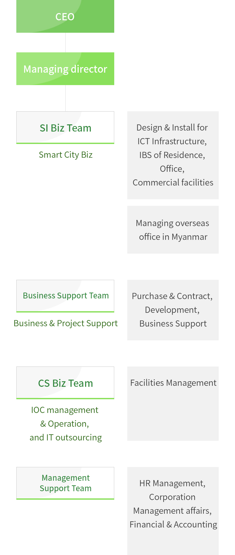Click the Commercial facilities text line
The image size is (235, 555).
(x=173, y=183)
